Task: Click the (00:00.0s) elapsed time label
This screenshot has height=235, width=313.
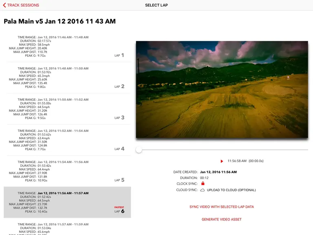Action: (x=256, y=161)
